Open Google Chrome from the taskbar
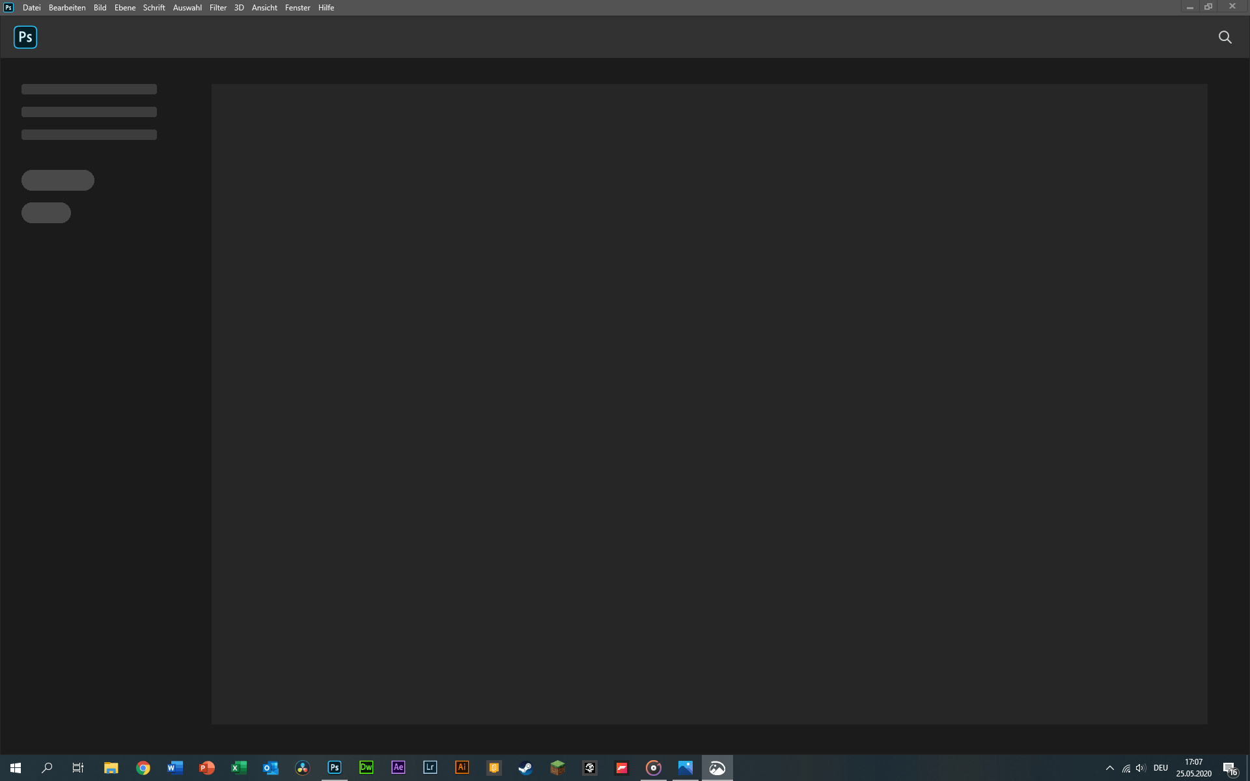This screenshot has height=781, width=1250. 143,768
